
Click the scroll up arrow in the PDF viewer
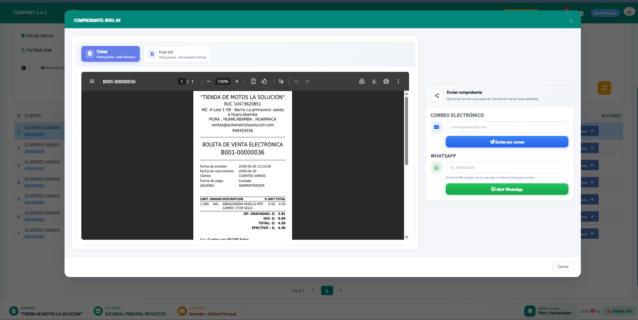[406, 93]
